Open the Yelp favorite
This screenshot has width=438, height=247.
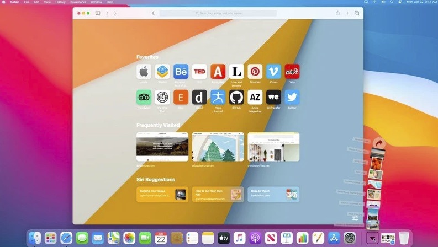292,72
